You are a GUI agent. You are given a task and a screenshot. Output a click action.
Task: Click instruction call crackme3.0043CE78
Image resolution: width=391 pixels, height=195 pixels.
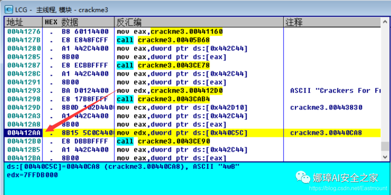(x=163, y=65)
